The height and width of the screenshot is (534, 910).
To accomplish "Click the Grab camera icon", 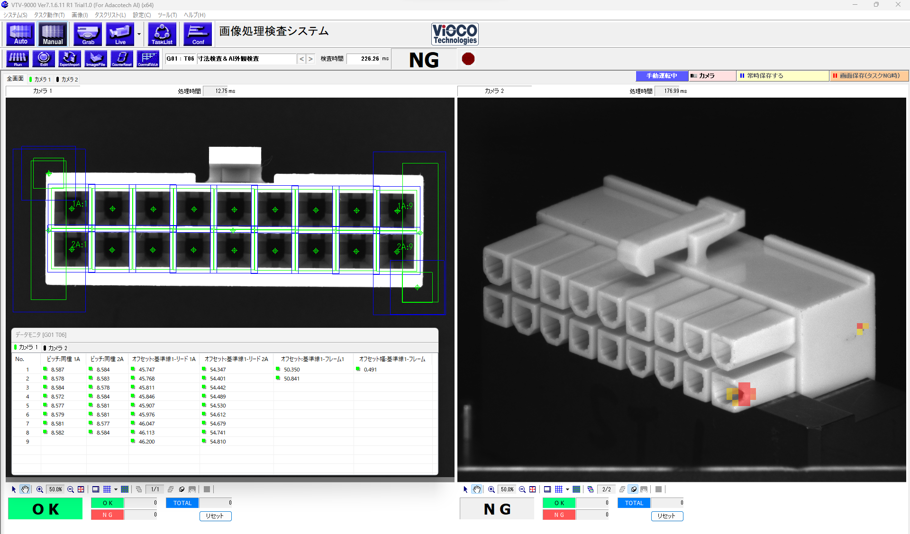I will click(x=88, y=35).
